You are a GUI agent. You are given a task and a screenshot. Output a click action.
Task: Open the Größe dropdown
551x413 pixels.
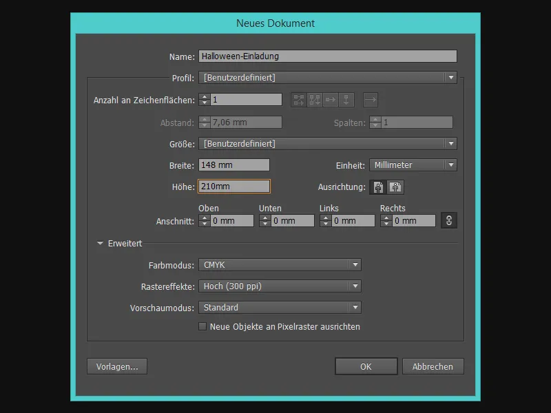(328, 144)
